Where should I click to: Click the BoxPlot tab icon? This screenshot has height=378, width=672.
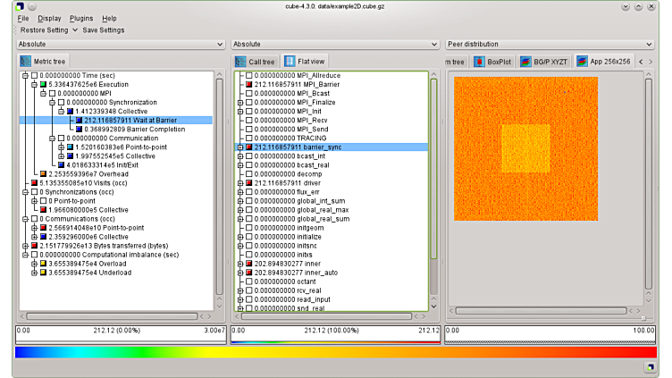click(x=479, y=62)
